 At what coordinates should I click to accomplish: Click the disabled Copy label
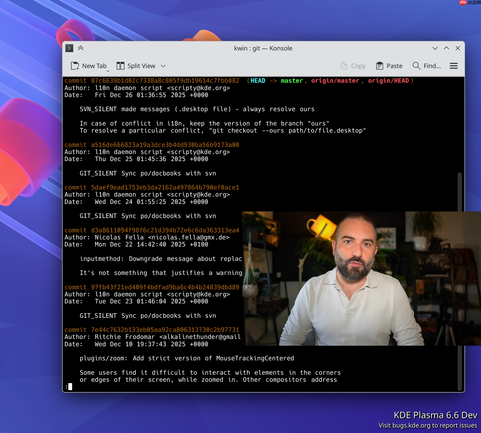point(358,66)
